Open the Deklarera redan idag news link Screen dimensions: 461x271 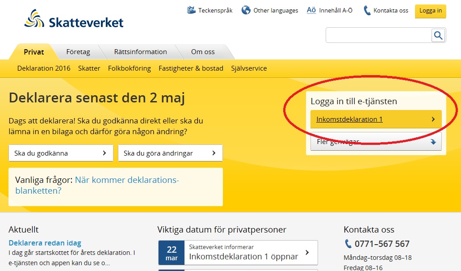[45, 243]
